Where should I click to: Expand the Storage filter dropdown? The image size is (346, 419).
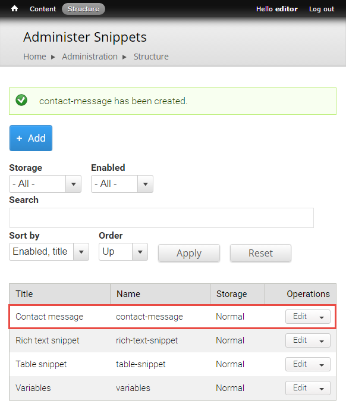pyautogui.click(x=45, y=184)
